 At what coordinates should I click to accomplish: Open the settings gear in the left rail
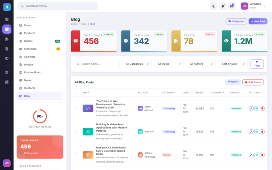[x=7, y=72]
